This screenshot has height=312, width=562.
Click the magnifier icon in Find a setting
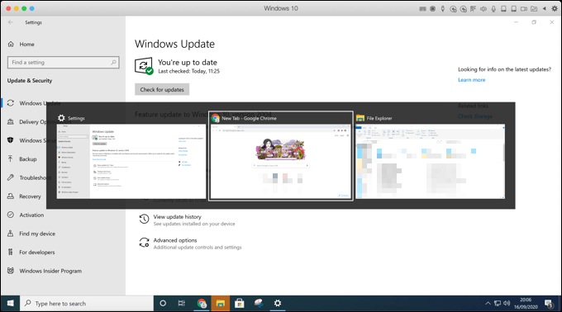click(113, 62)
